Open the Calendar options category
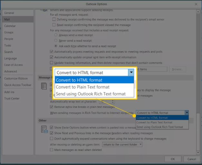202x165 pixels. [18, 26]
